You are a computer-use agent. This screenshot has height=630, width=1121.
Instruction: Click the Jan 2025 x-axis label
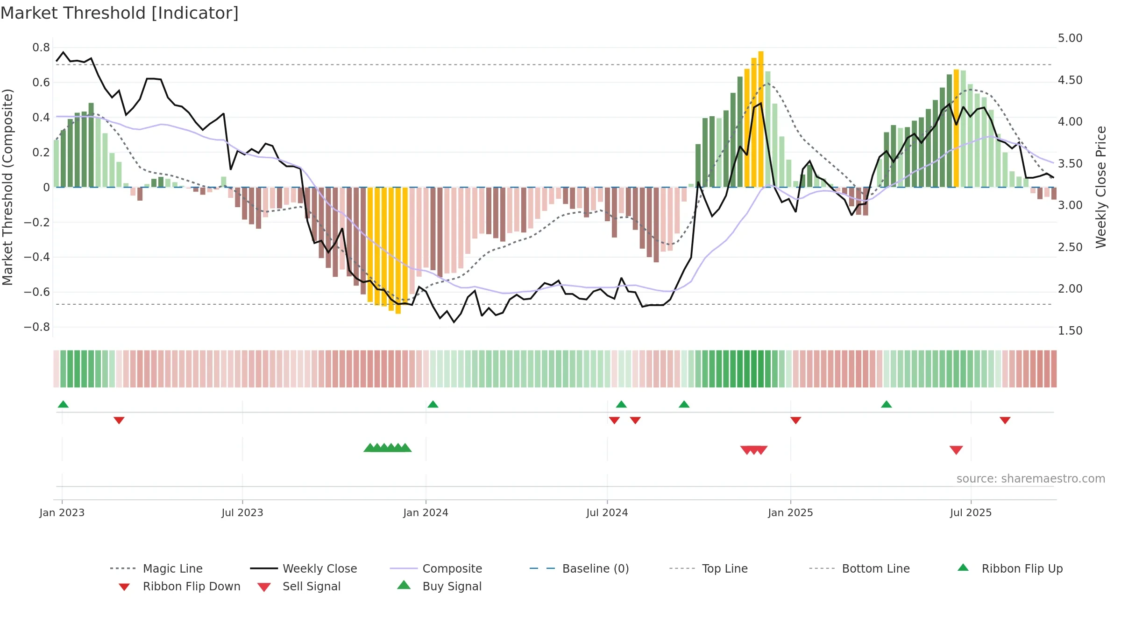pyautogui.click(x=791, y=512)
